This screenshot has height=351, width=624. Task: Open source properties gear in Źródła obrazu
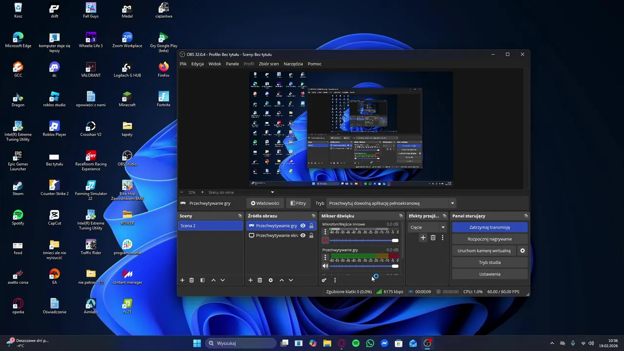pos(271,280)
